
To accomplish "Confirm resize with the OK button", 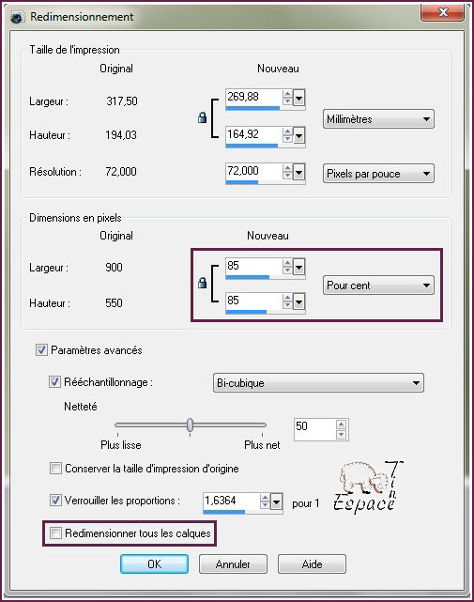I will [154, 564].
